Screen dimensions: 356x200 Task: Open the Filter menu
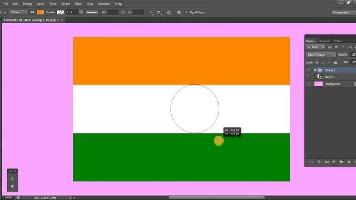point(78,4)
